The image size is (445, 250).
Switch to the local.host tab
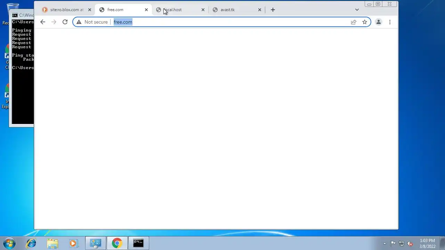pos(180,10)
